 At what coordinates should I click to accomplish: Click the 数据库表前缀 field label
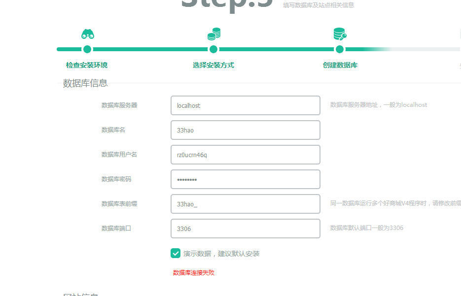119,204
